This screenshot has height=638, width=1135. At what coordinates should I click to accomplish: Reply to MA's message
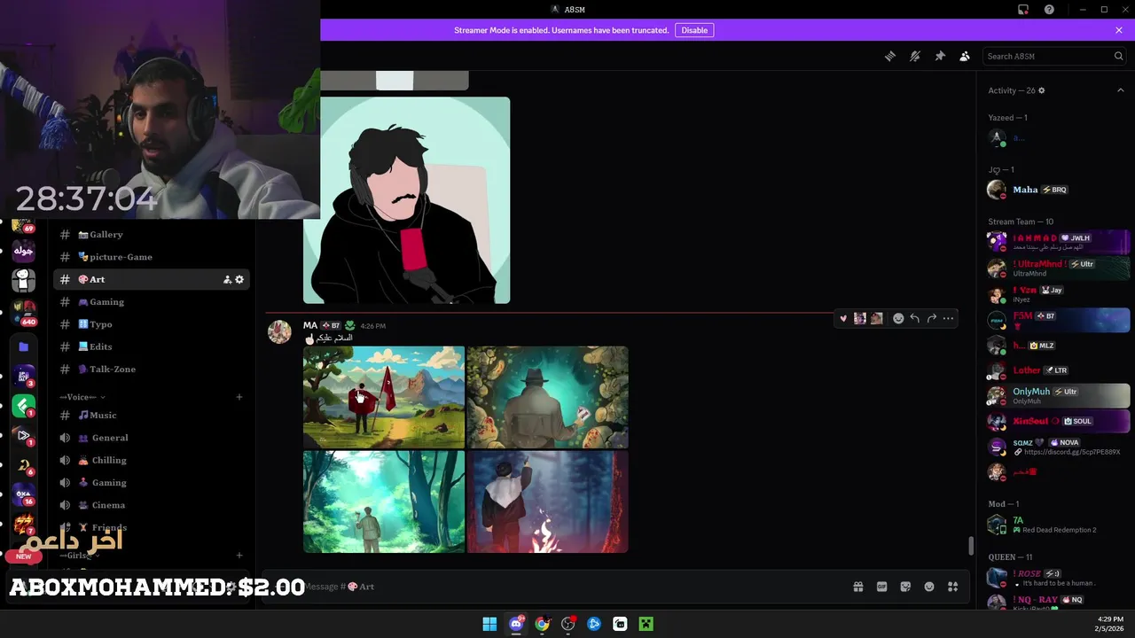pos(915,318)
